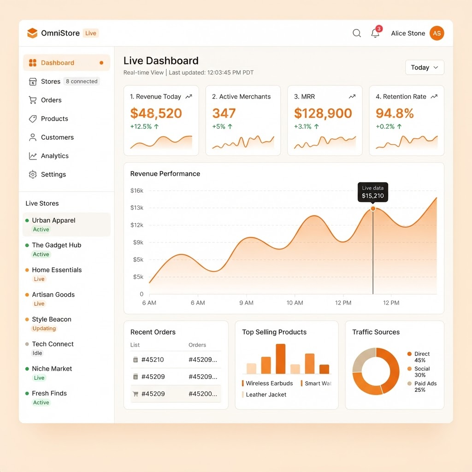Click the AS profile avatar
This screenshot has width=472, height=472.
[437, 33]
